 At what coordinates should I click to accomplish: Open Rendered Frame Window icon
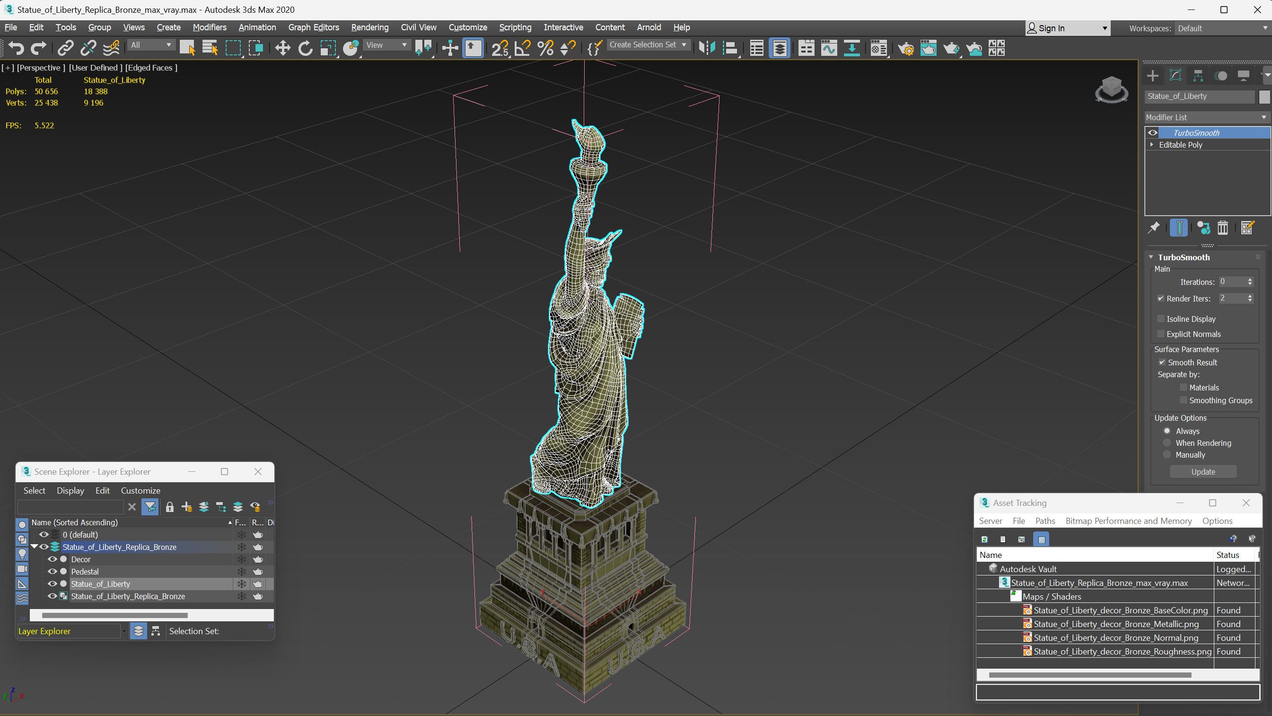click(x=928, y=48)
